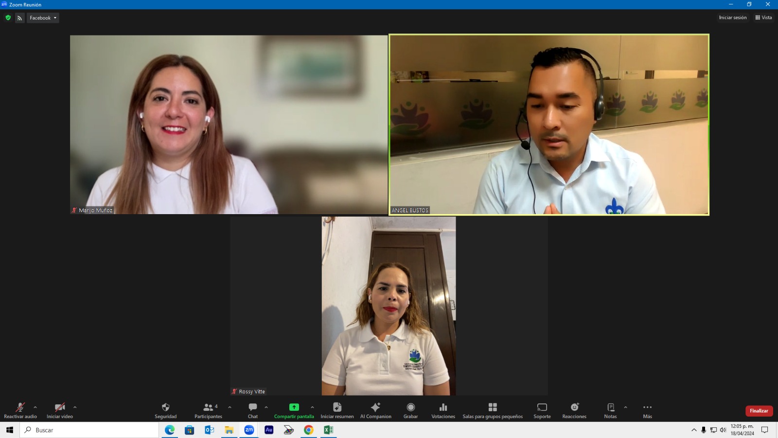The image size is (778, 438).
Task: Open the Reacciones menu
Action: click(574, 407)
